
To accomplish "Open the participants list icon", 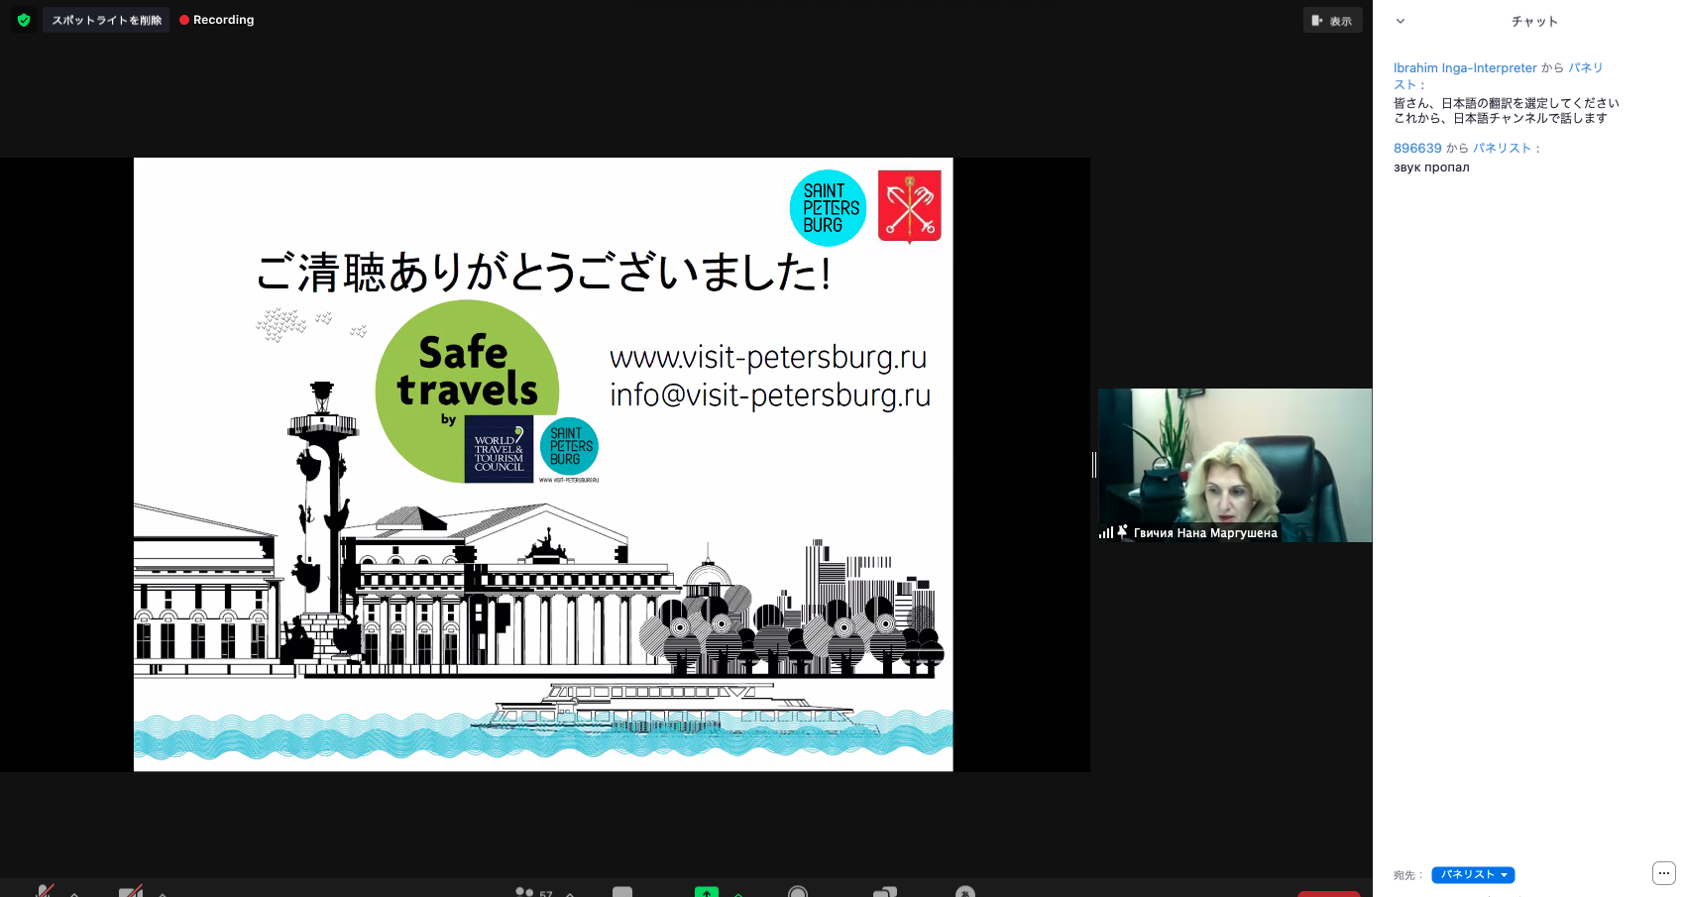I will tap(525, 892).
